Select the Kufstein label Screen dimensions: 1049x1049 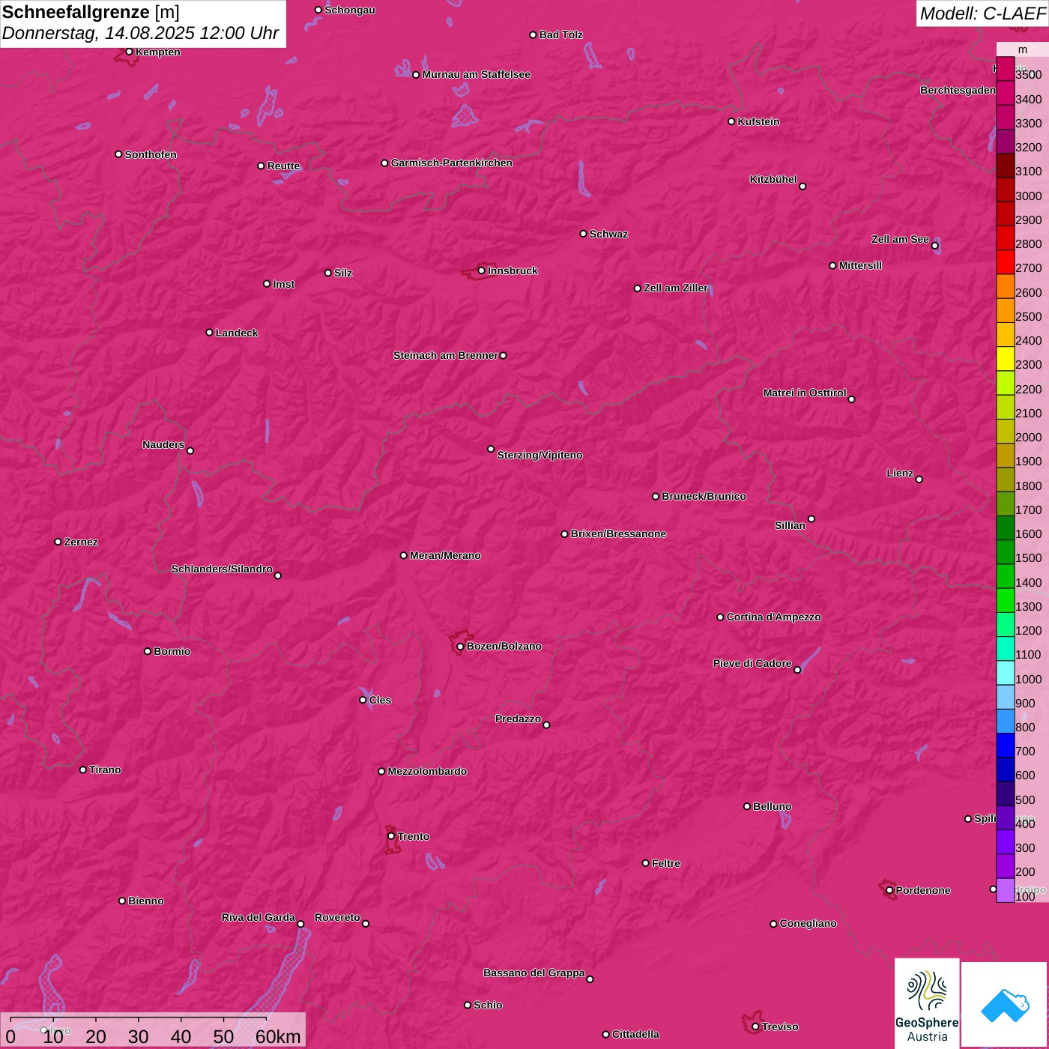758,121
